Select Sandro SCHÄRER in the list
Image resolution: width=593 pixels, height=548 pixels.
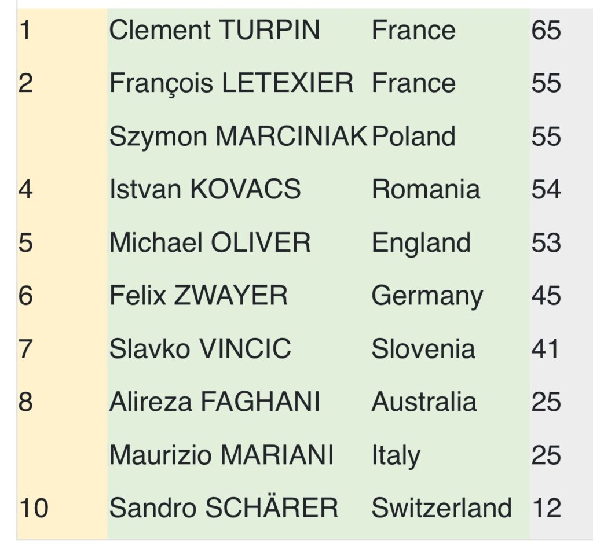pos(224,509)
